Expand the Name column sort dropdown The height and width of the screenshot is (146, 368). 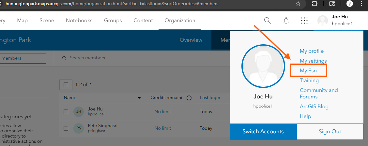(139, 98)
